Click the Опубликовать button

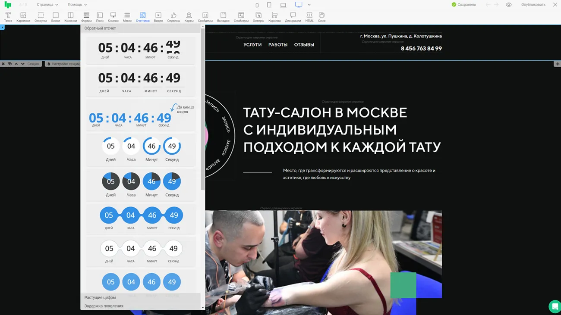click(533, 5)
